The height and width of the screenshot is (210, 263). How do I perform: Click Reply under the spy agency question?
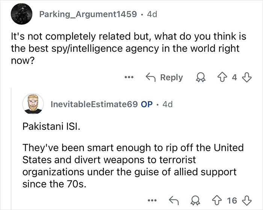coord(165,77)
